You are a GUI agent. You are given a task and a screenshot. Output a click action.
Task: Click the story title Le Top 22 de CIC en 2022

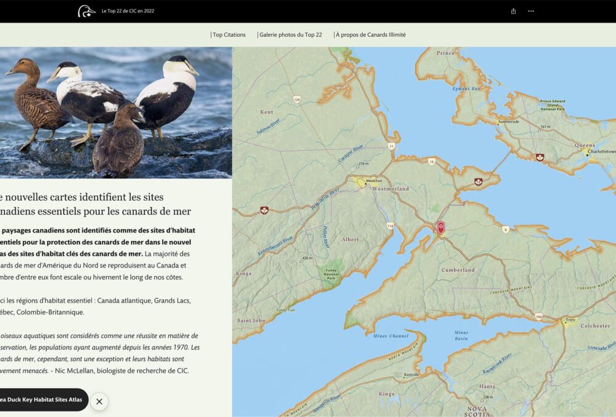tap(128, 11)
